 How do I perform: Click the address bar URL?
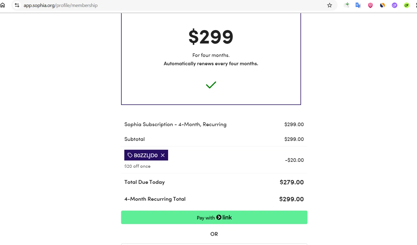tap(61, 5)
